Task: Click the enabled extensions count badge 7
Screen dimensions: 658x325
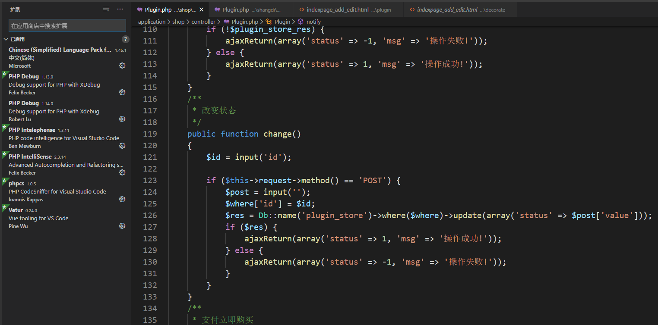Action: 126,39
